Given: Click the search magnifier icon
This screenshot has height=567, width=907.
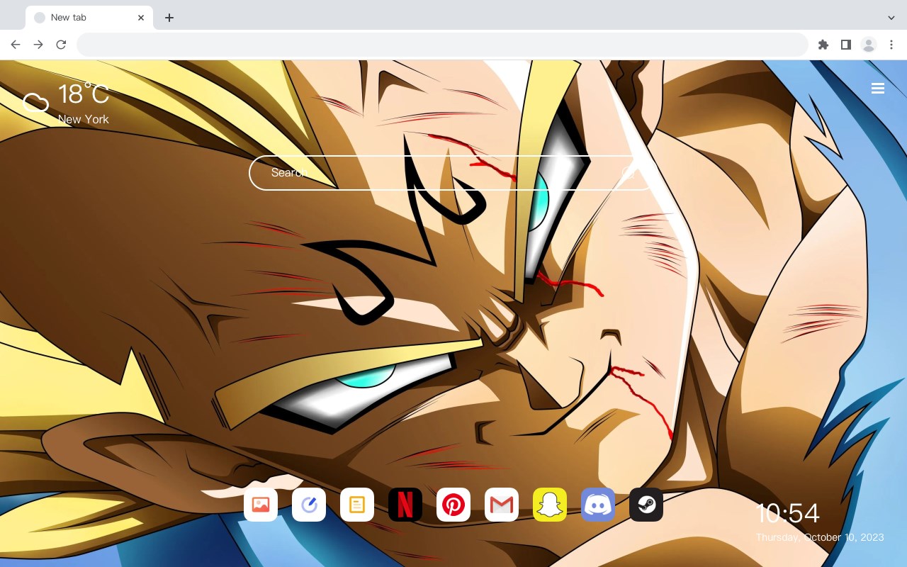Looking at the screenshot, I should tap(629, 173).
